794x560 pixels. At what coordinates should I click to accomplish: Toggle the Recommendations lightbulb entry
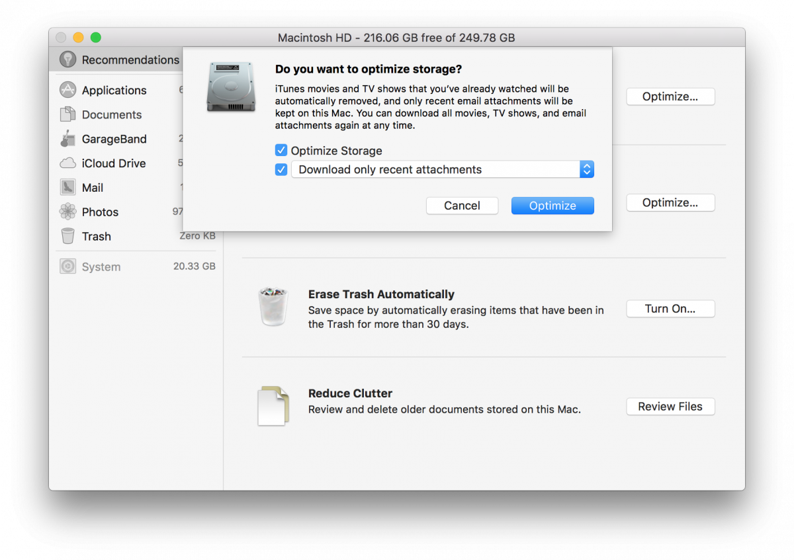[x=68, y=60]
